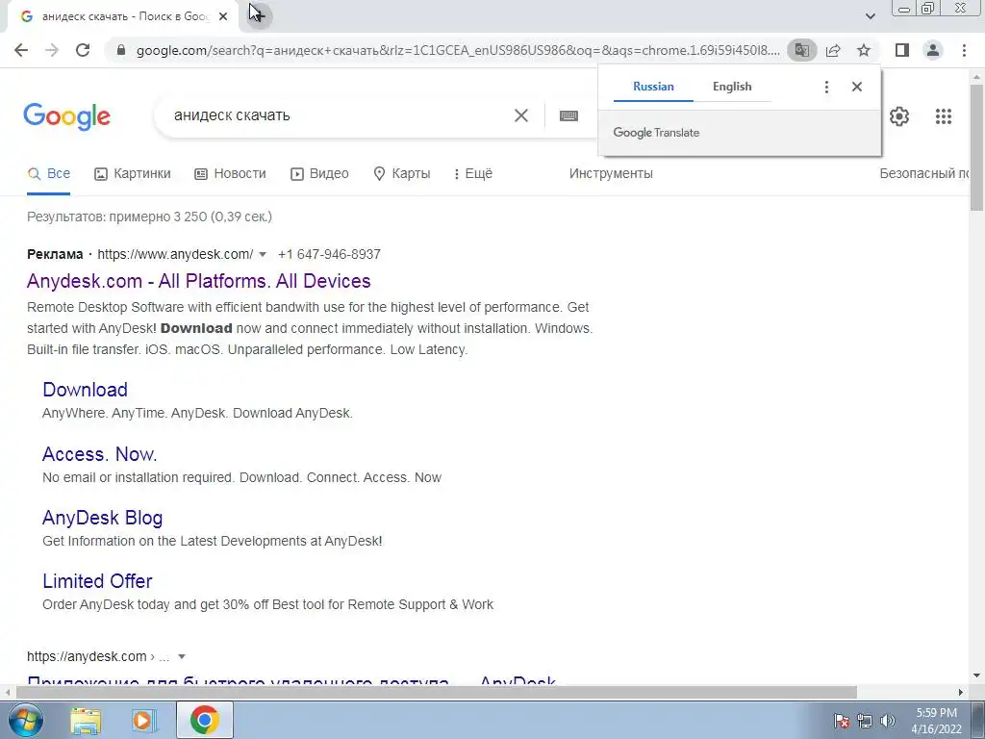Close the анидеск скачать tab
985x739 pixels.
click(223, 16)
